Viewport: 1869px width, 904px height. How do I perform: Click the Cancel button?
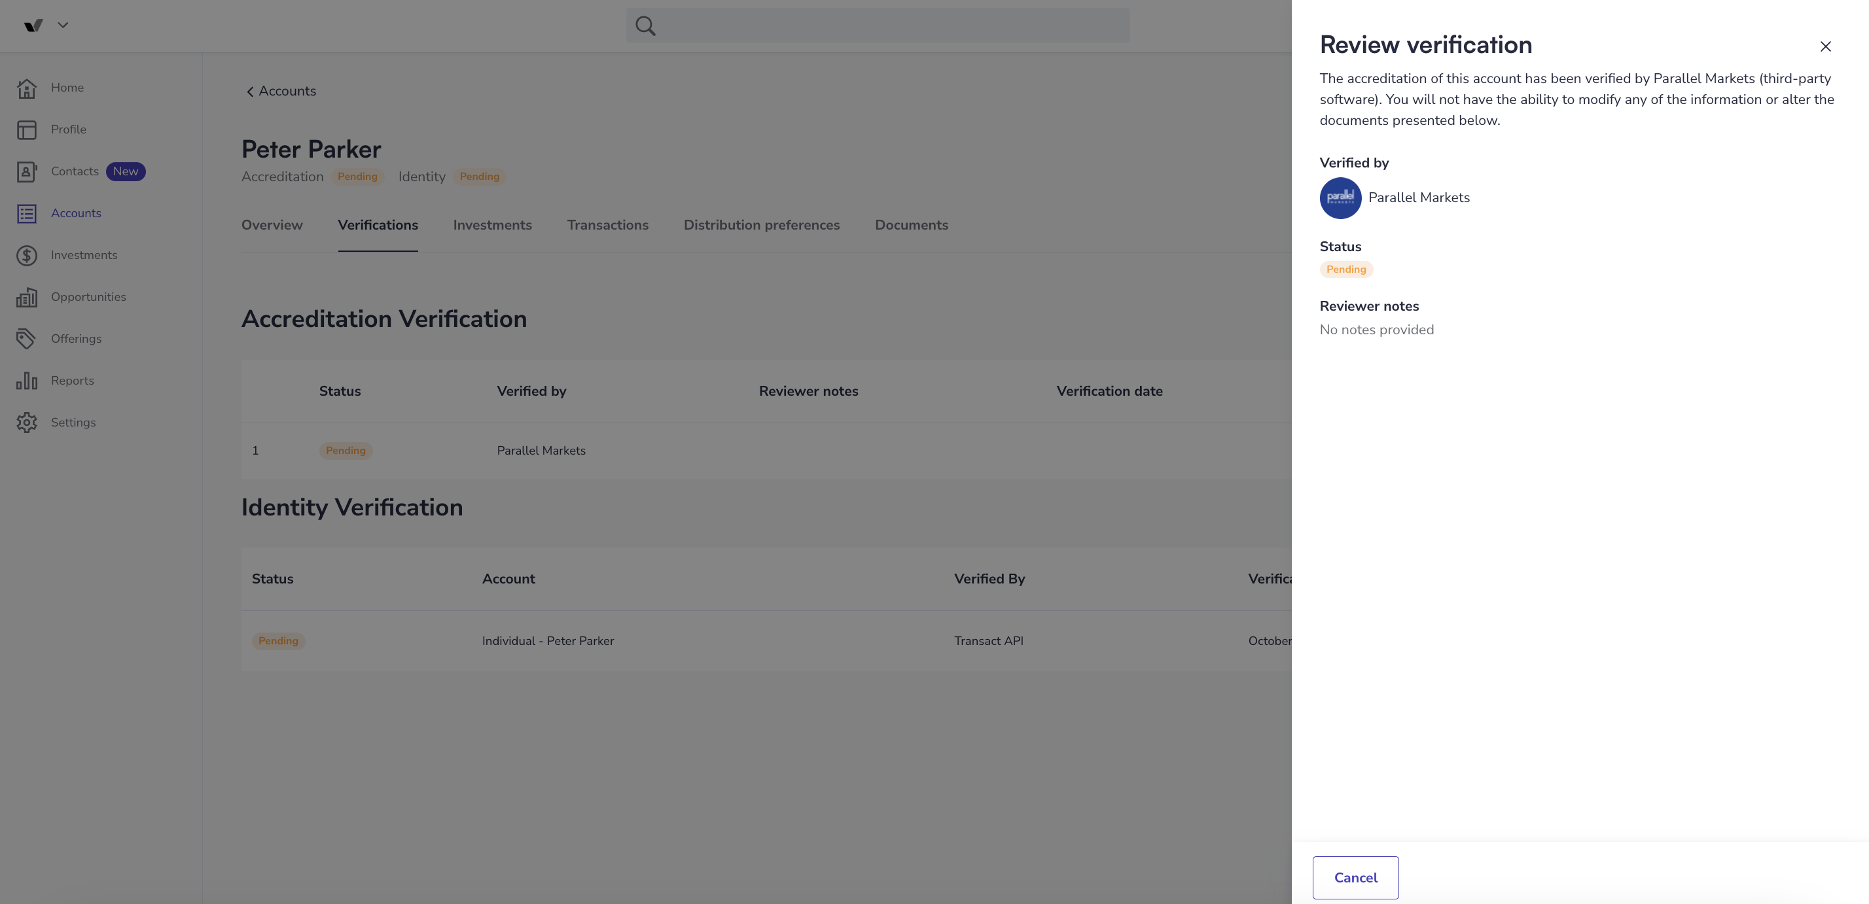point(1355,877)
